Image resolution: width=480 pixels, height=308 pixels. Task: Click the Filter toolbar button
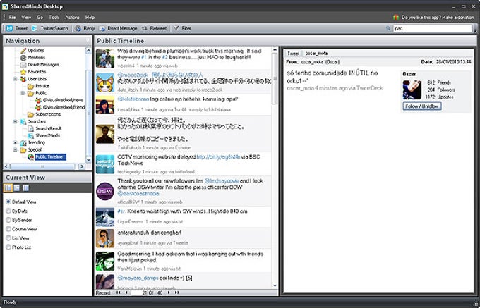[x=182, y=28]
